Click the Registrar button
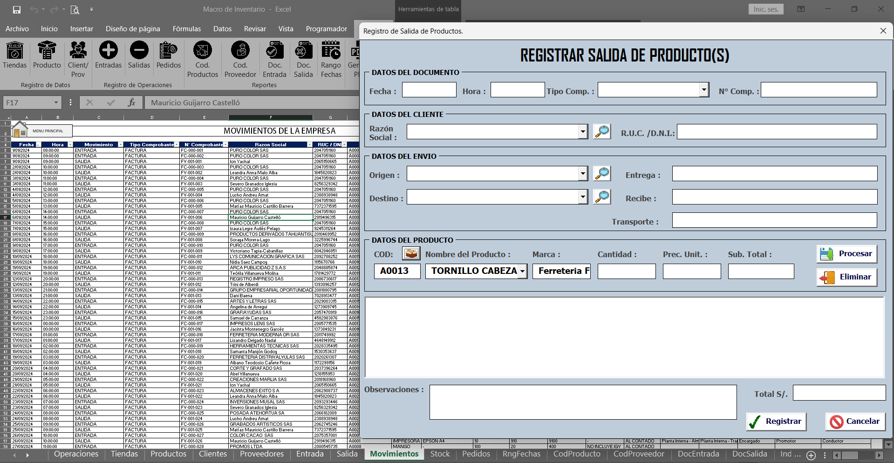The height and width of the screenshot is (463, 894). [x=776, y=422]
